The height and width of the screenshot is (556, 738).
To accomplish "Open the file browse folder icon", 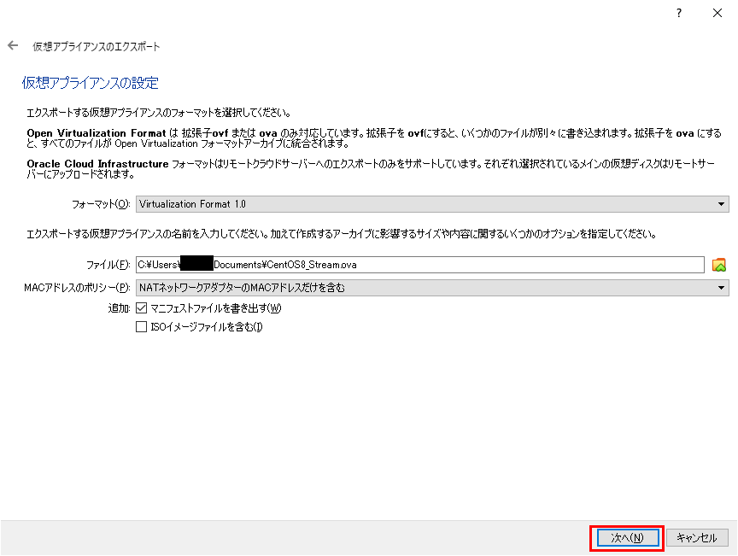I will pos(718,265).
